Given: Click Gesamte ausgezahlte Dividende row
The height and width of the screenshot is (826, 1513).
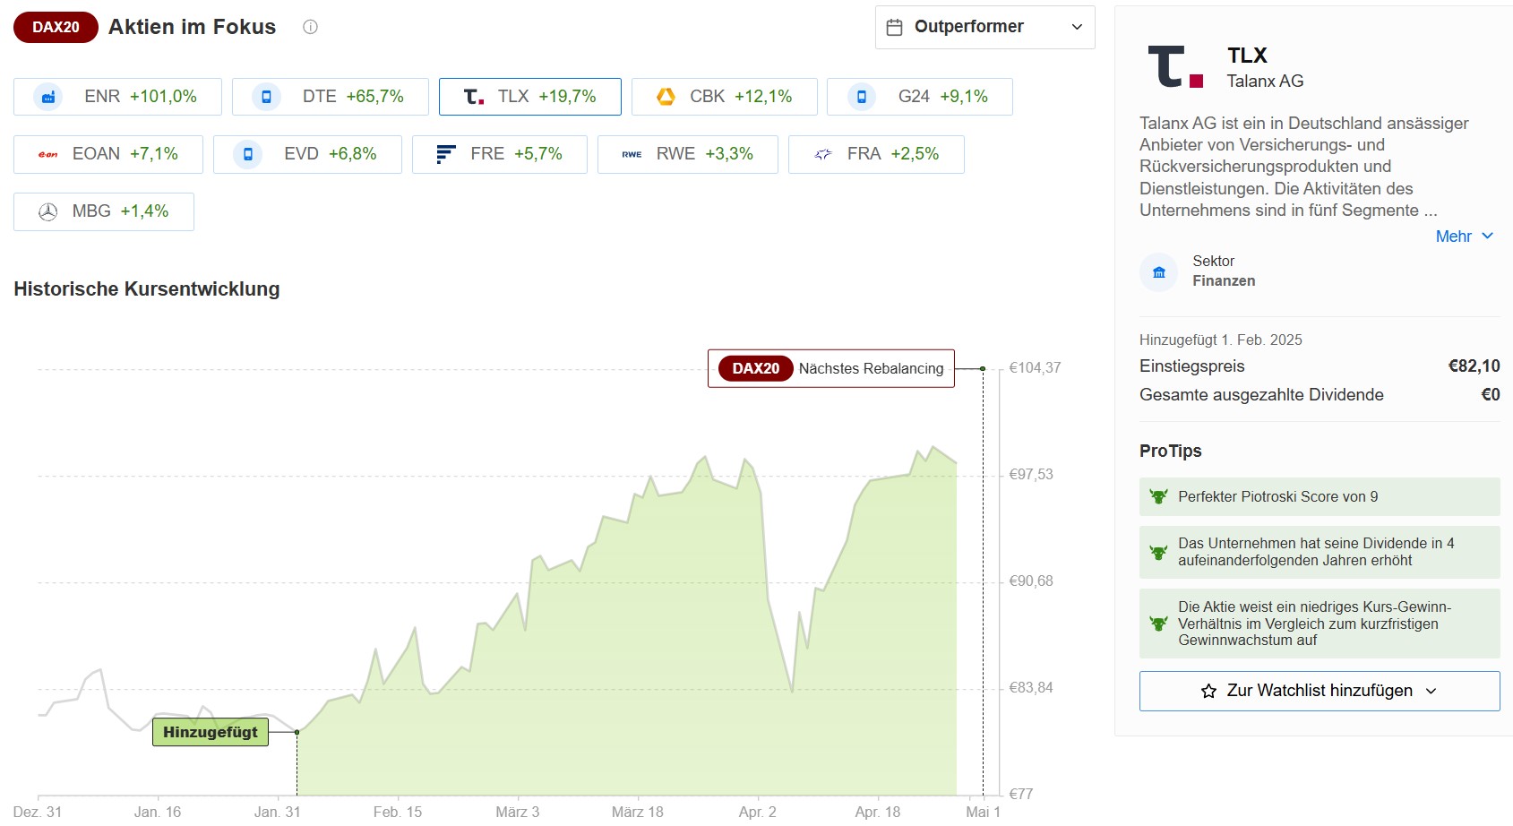Looking at the screenshot, I should click(x=1320, y=395).
